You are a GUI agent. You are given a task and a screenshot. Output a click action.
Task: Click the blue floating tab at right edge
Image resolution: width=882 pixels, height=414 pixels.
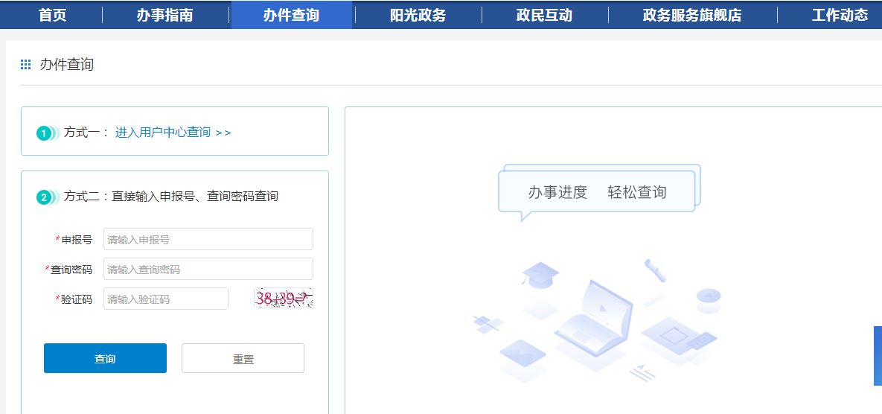point(878,356)
